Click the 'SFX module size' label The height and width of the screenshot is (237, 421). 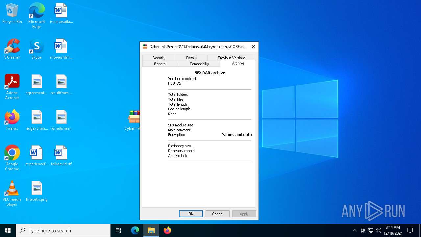(x=181, y=125)
